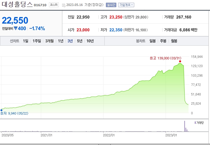Open the 일봉 candlestick chart
The image size is (210, 145).
point(152,41)
